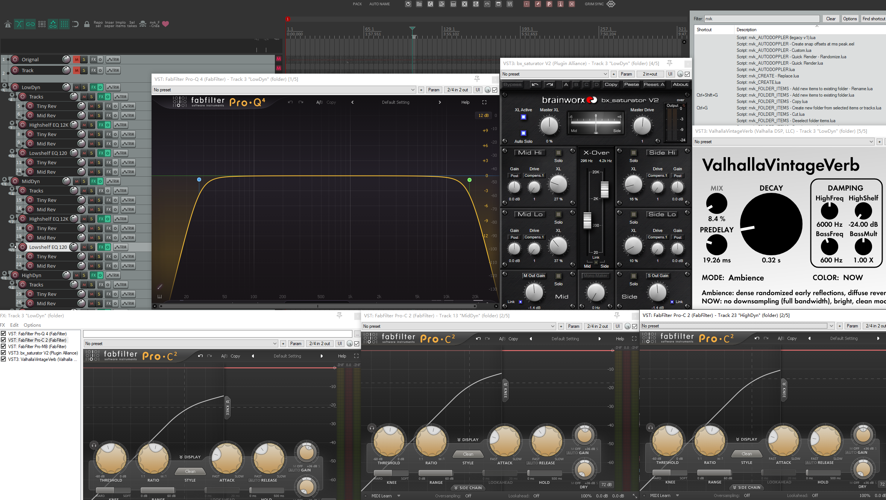Click Param button in Pro-Q 4 window

click(x=434, y=90)
